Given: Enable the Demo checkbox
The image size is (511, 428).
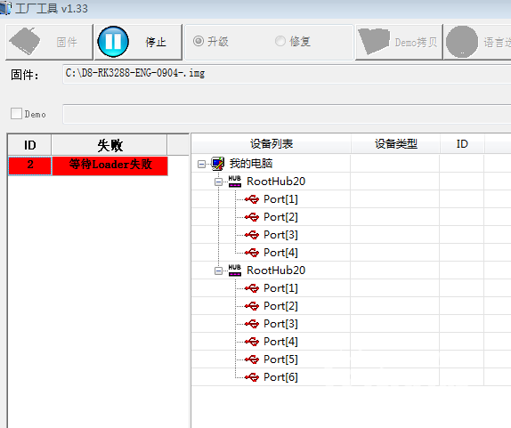Looking at the screenshot, I should click(16, 114).
